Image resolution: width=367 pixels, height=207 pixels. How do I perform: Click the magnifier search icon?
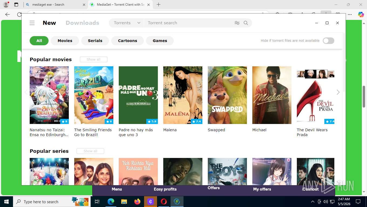coord(246,23)
